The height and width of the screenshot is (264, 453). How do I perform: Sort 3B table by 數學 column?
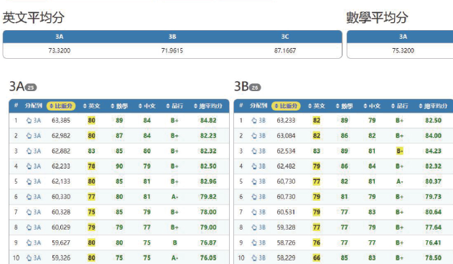[x=345, y=106]
